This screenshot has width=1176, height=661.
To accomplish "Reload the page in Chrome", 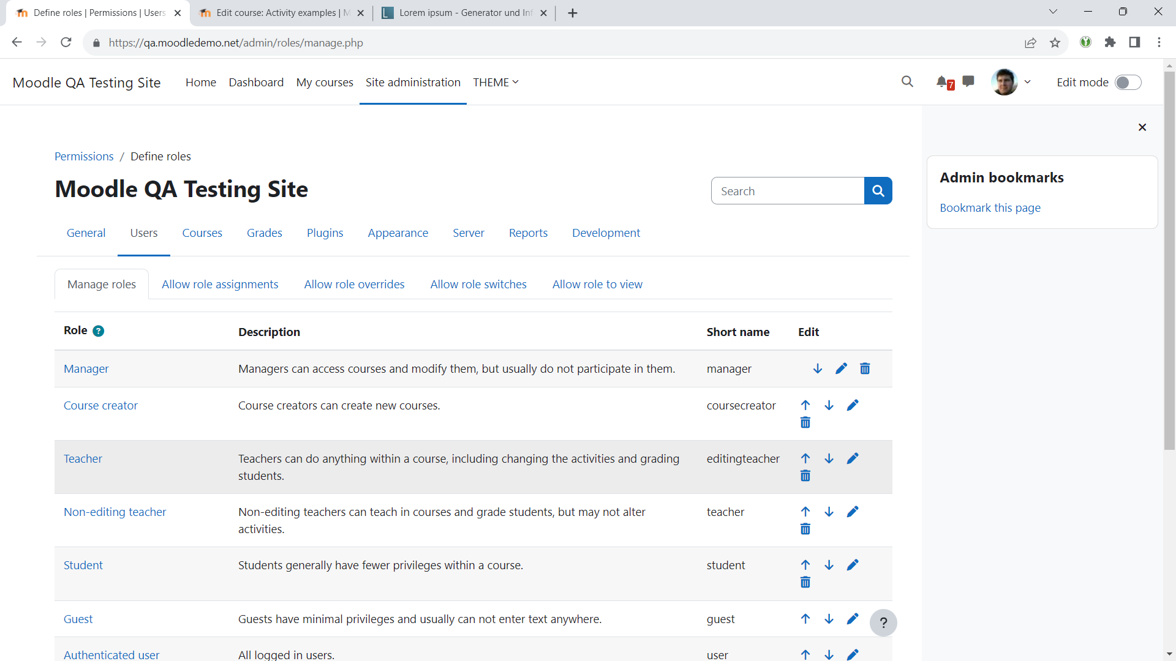I will 66,42.
